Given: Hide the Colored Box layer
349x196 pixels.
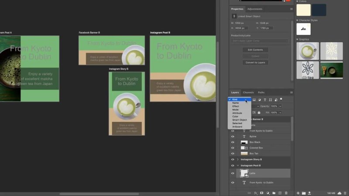Looking at the screenshot, I should [233, 148].
